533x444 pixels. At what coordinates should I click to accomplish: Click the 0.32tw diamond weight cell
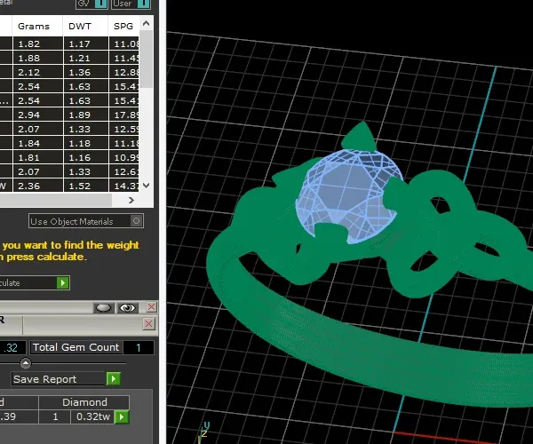92,416
